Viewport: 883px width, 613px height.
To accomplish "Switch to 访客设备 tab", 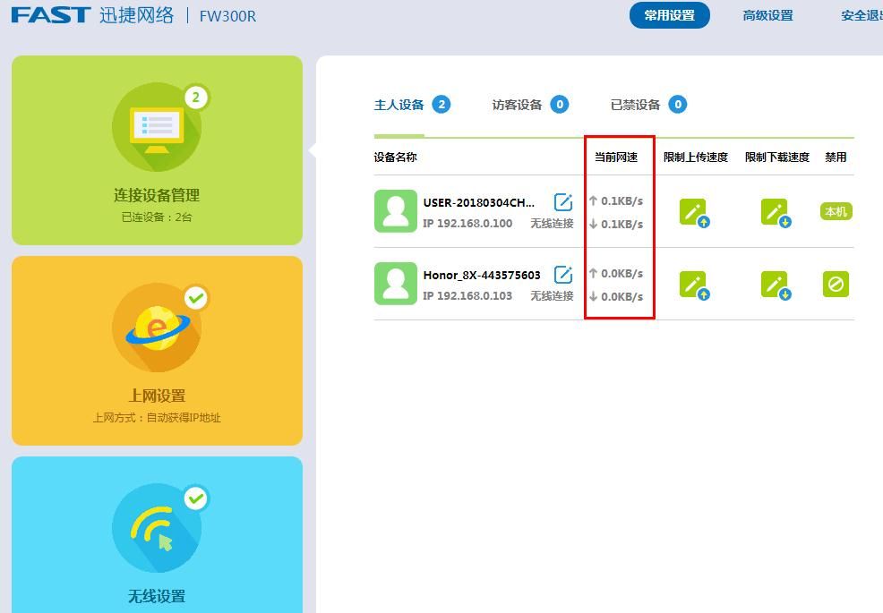I will coord(517,105).
